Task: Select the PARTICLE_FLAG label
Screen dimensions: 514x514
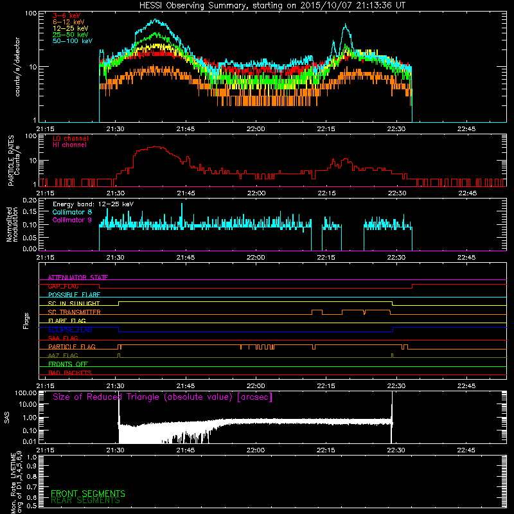Action: click(72, 347)
